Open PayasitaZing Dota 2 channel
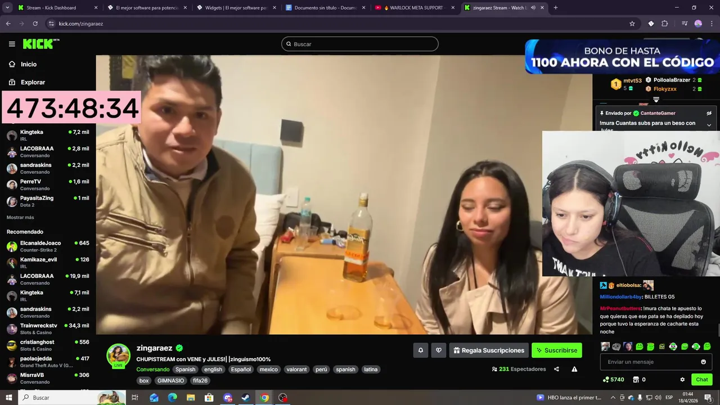 48,201
